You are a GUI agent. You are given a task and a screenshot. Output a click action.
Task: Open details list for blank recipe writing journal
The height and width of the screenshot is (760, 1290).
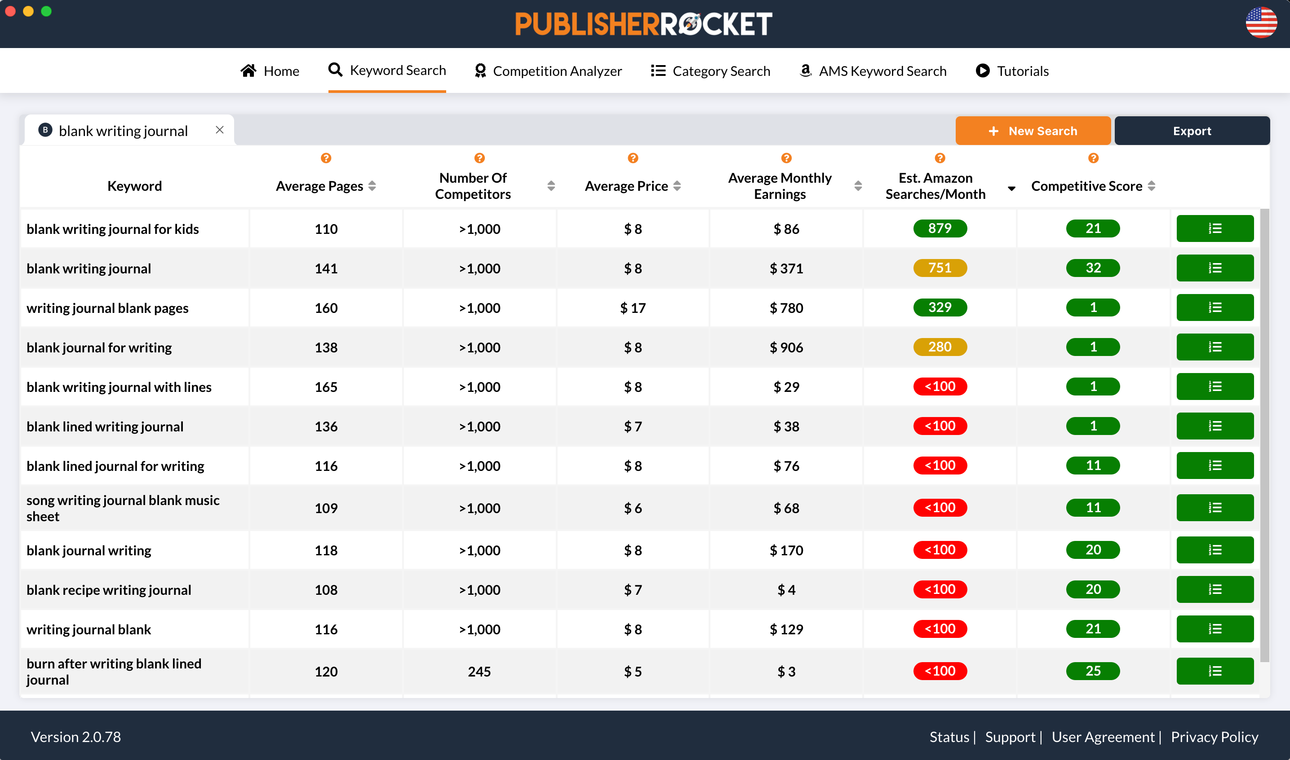click(x=1215, y=589)
